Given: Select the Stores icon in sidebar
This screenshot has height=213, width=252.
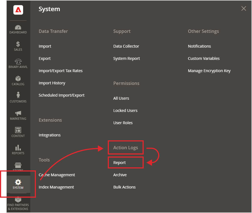Looking at the screenshot, I should (18, 165).
